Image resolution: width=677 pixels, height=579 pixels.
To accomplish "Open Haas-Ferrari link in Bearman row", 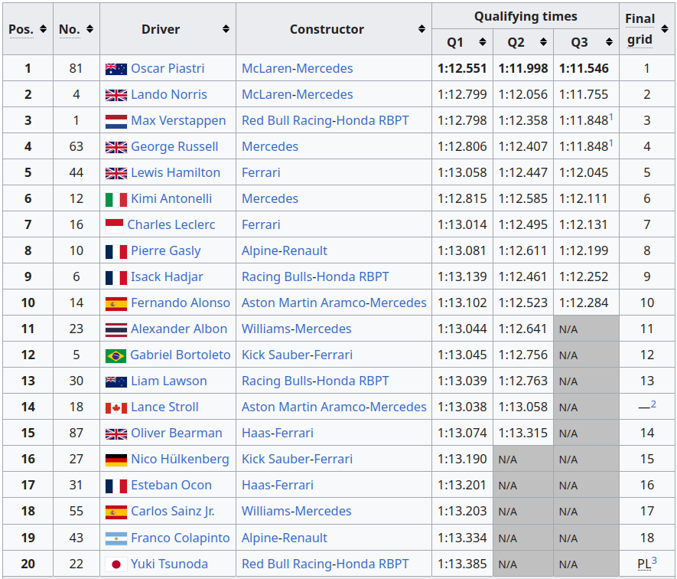I will [x=278, y=433].
